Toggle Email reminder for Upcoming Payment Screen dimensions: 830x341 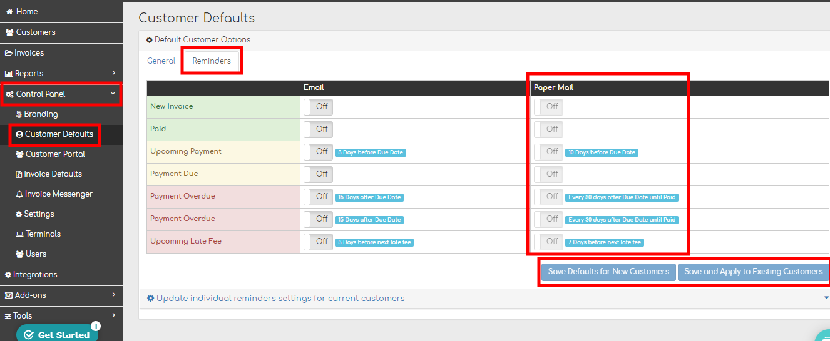(x=318, y=152)
